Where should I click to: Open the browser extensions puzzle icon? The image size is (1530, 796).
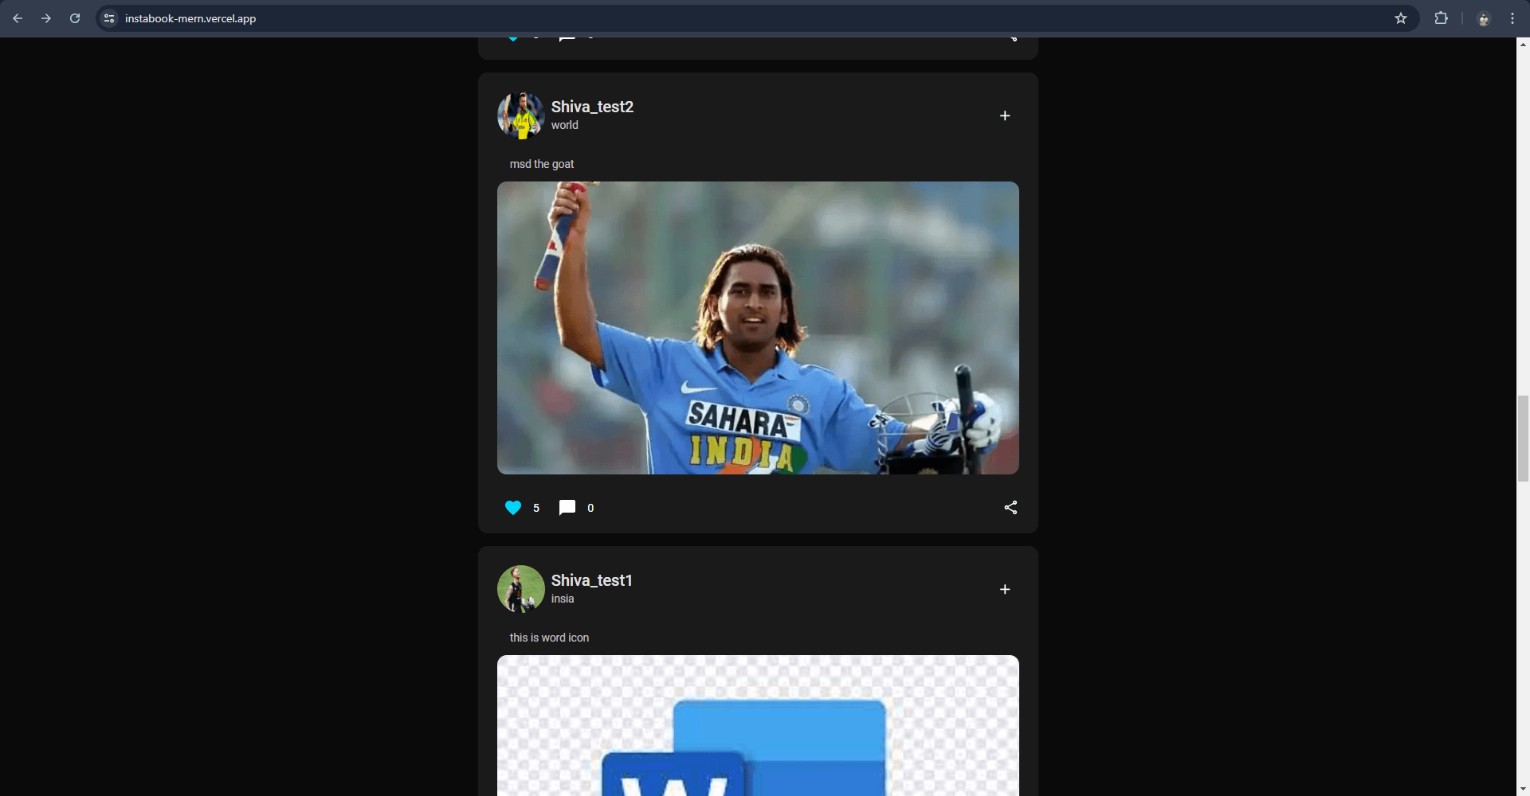(x=1442, y=18)
